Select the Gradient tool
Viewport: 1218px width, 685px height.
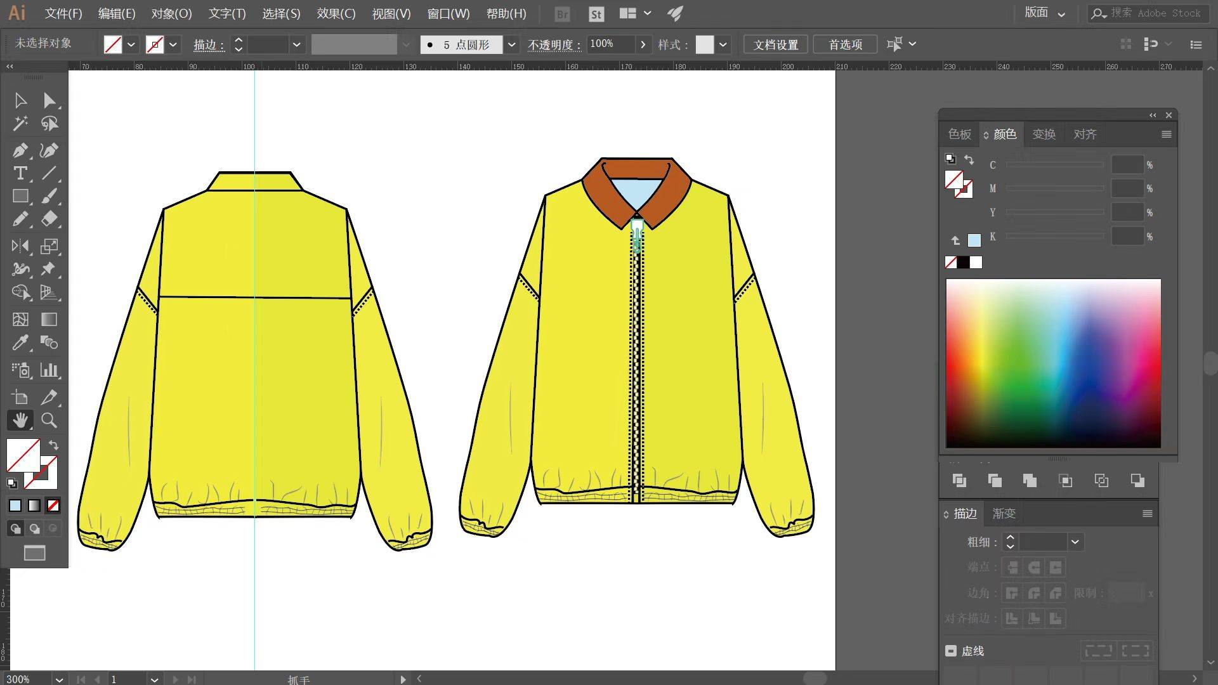click(49, 319)
